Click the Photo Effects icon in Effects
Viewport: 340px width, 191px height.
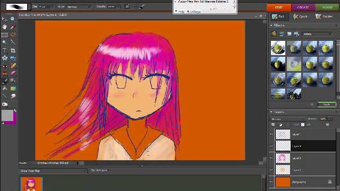(289, 34)
